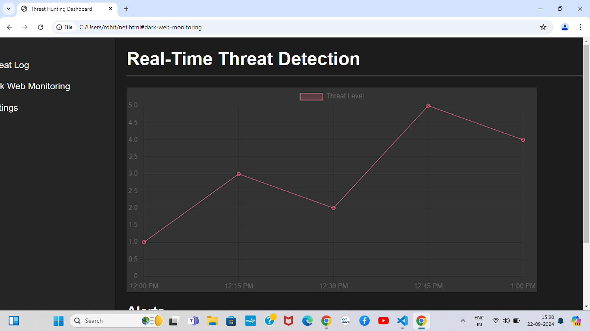Click the 12:00 PM data point
Viewport: 590px width, 331px height.
144,242
